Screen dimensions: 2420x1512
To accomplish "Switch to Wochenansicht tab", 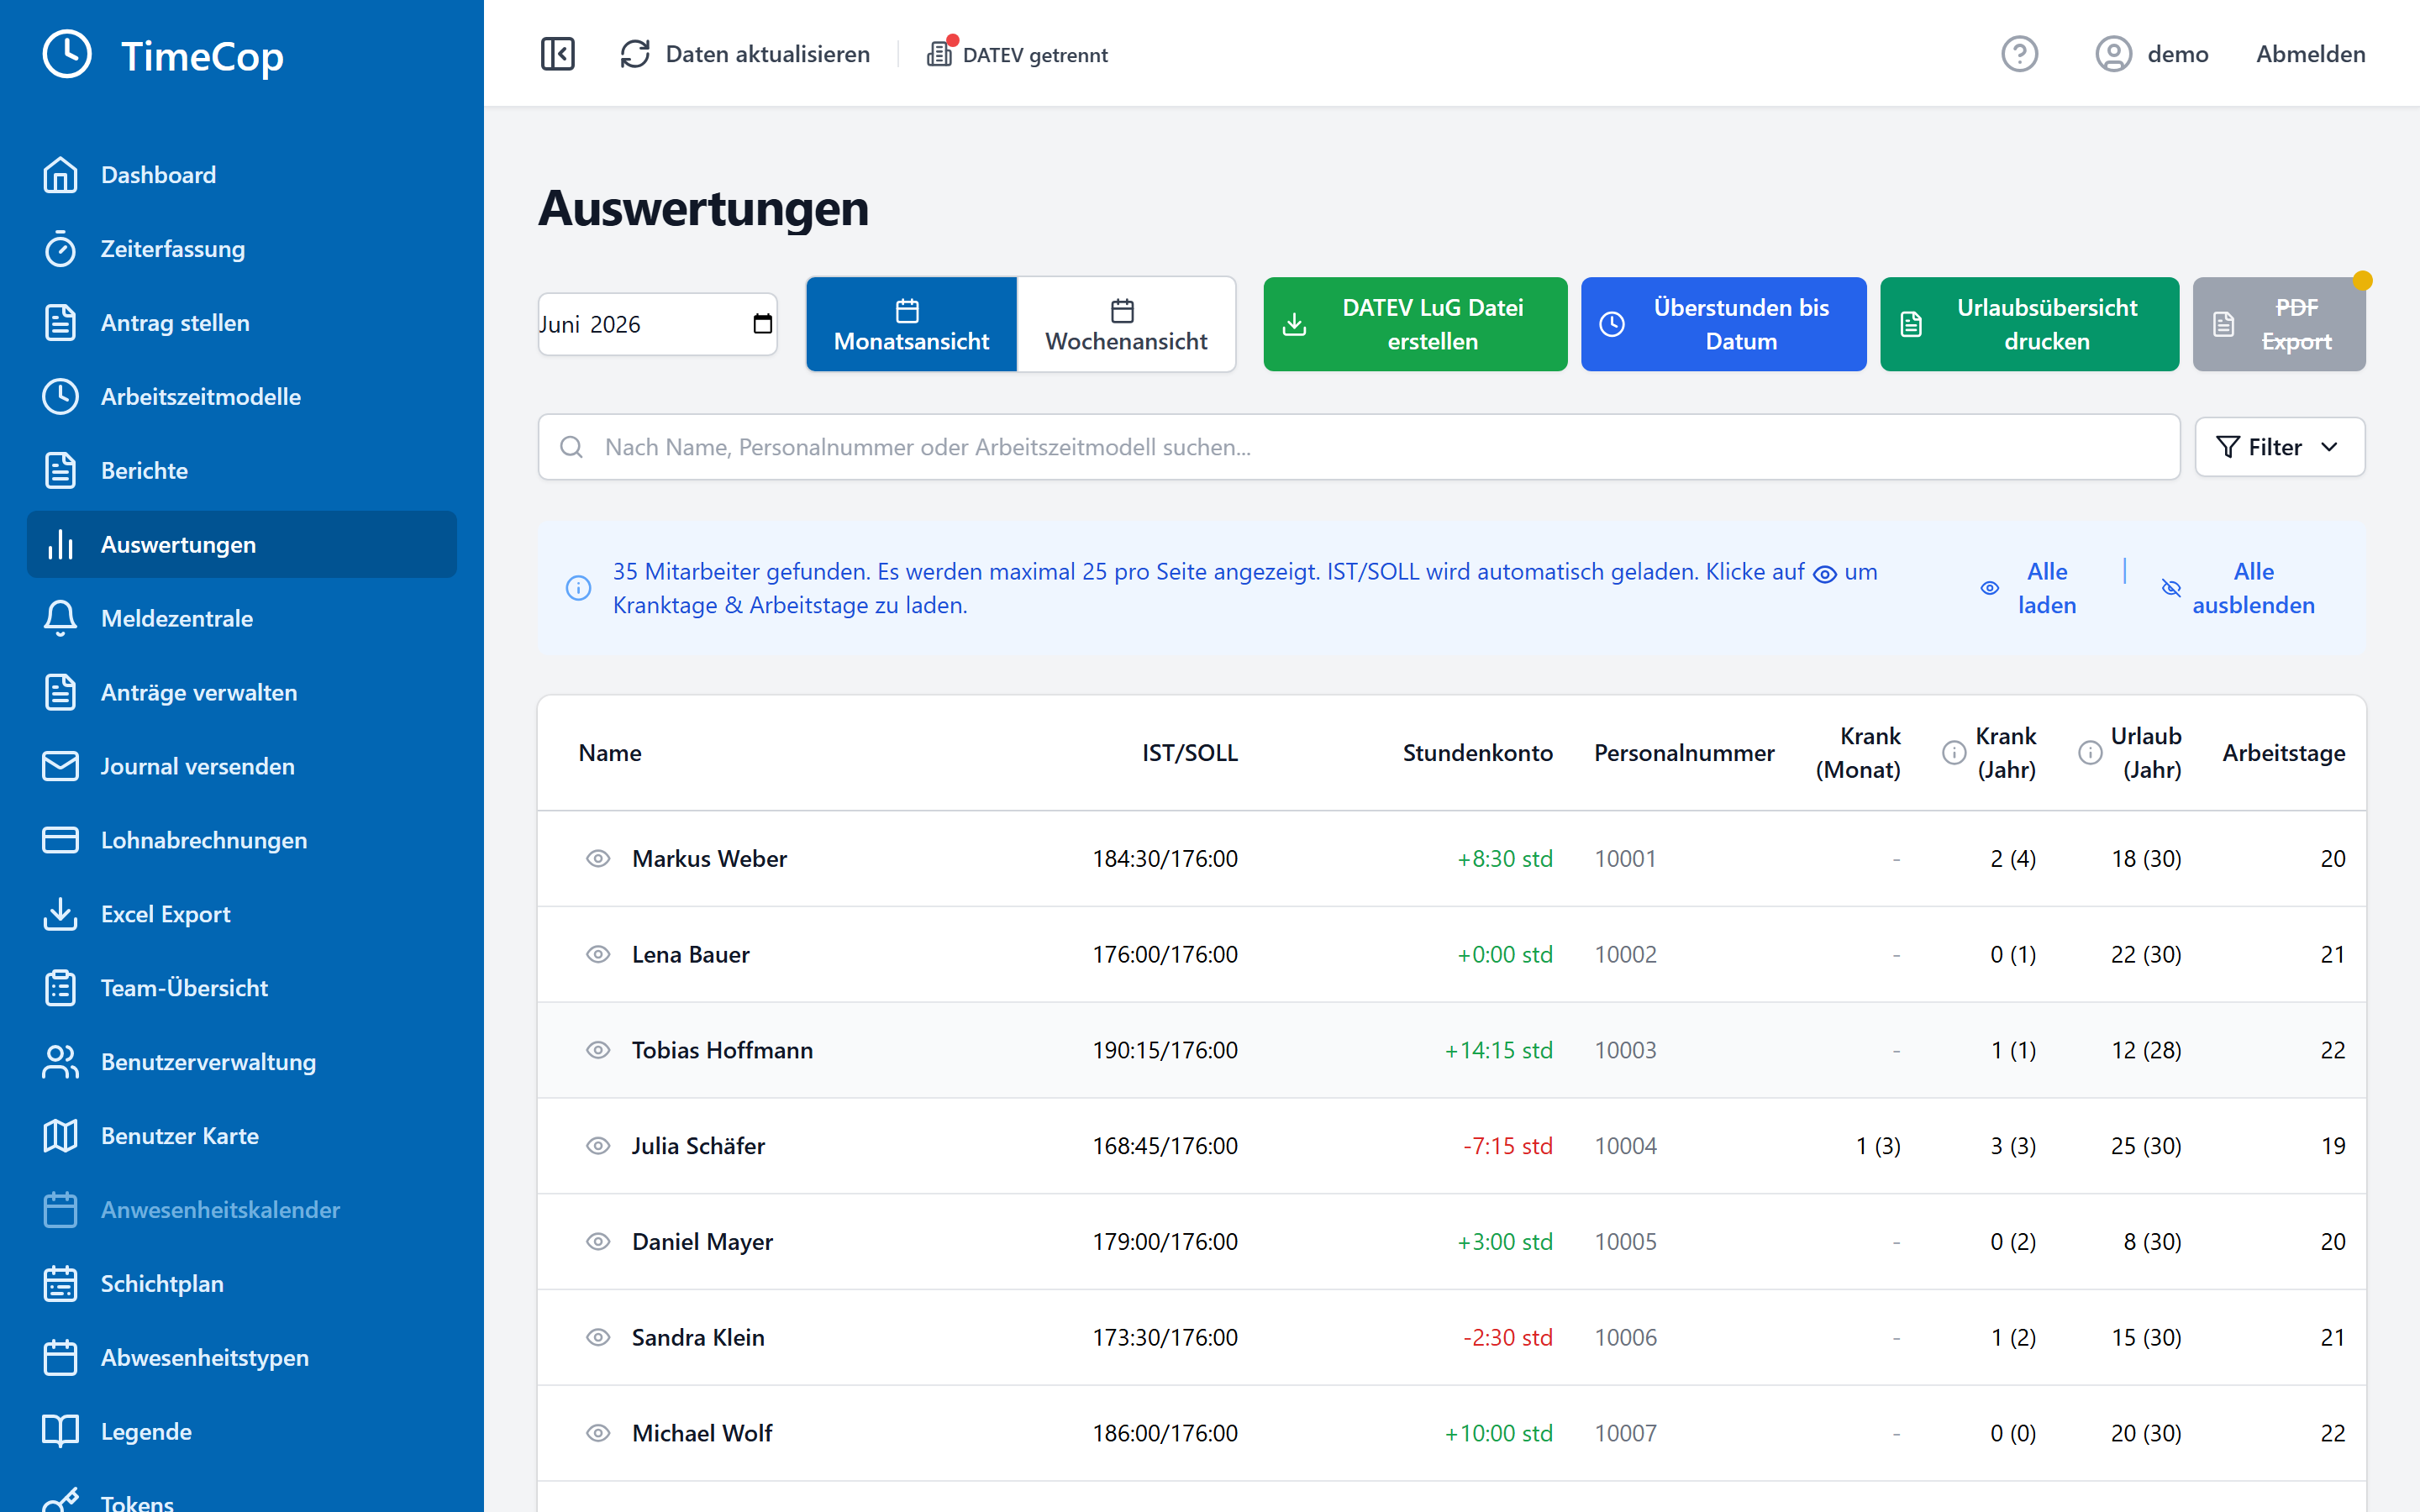I will pos(1126,324).
